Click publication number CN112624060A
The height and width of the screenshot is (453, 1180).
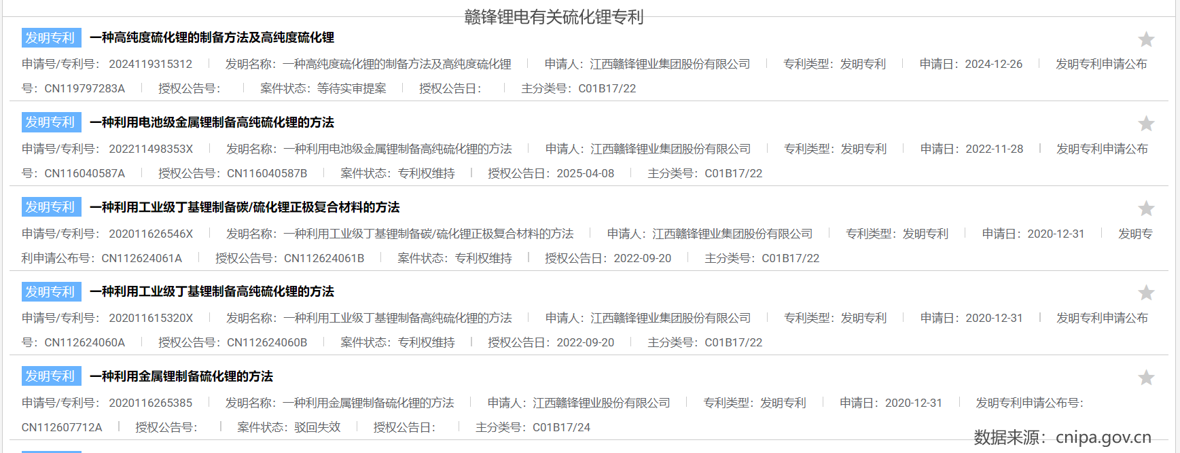(x=85, y=342)
